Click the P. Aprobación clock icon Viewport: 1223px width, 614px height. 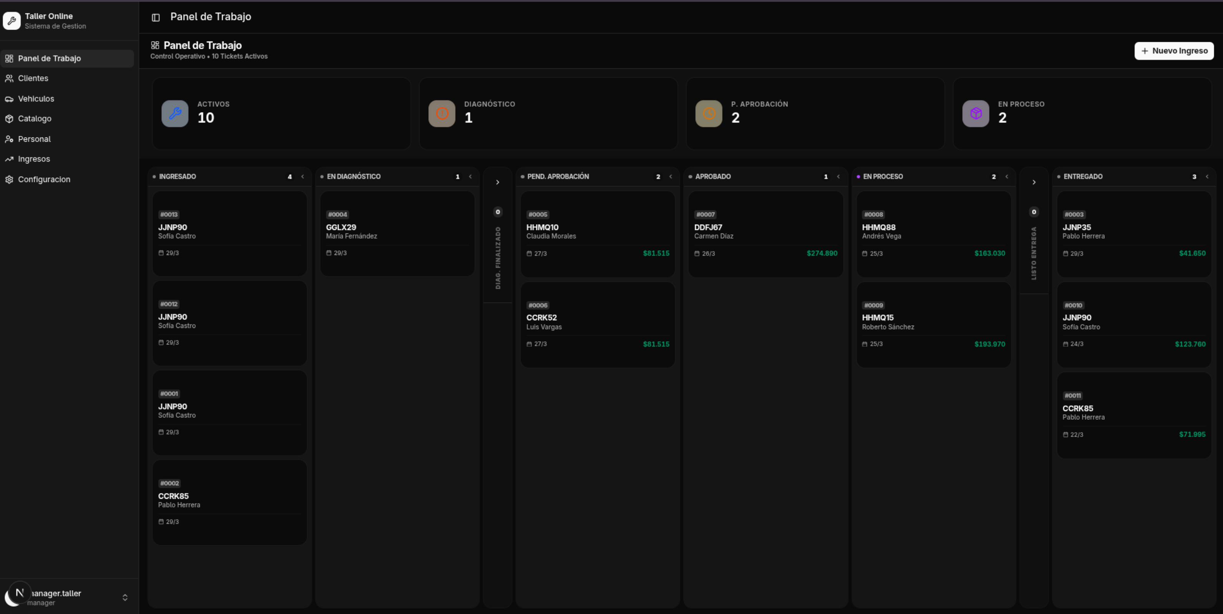click(x=708, y=113)
